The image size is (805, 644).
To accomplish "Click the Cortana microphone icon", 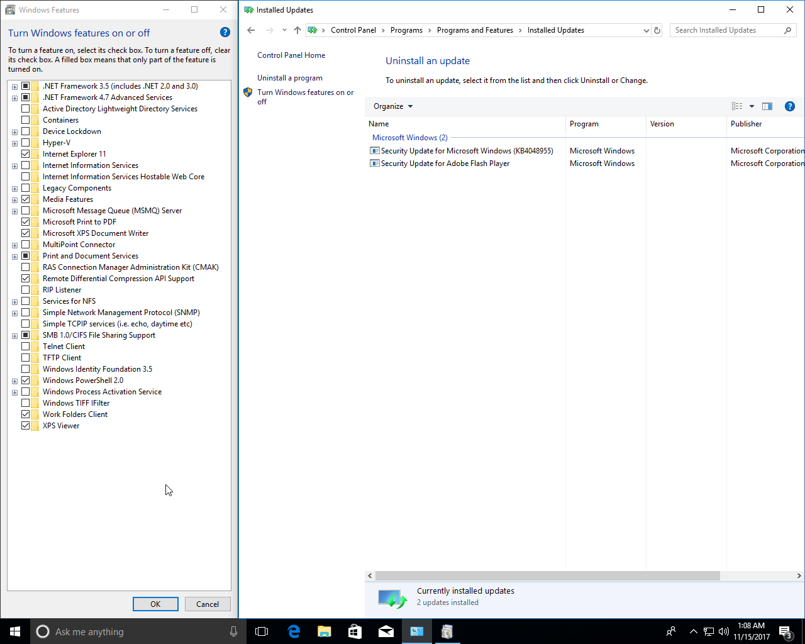I will (233, 631).
